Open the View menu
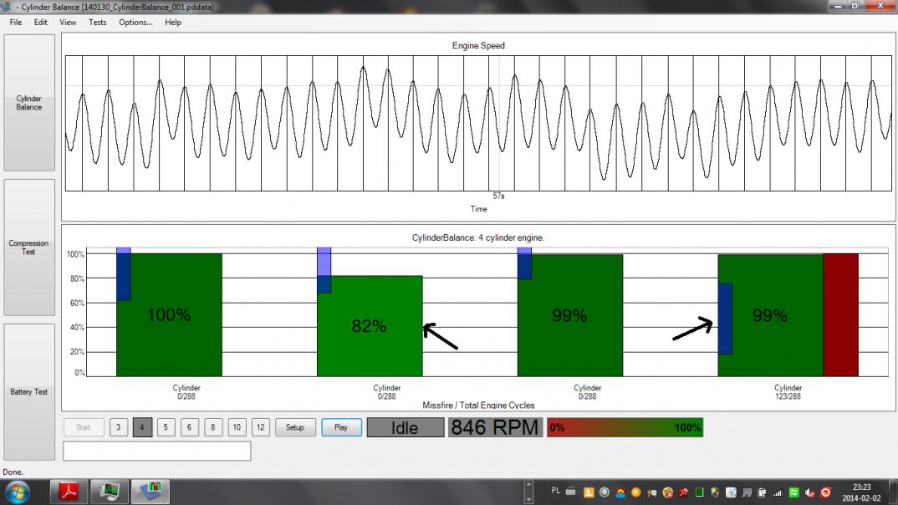This screenshot has height=505, width=898. point(68,23)
